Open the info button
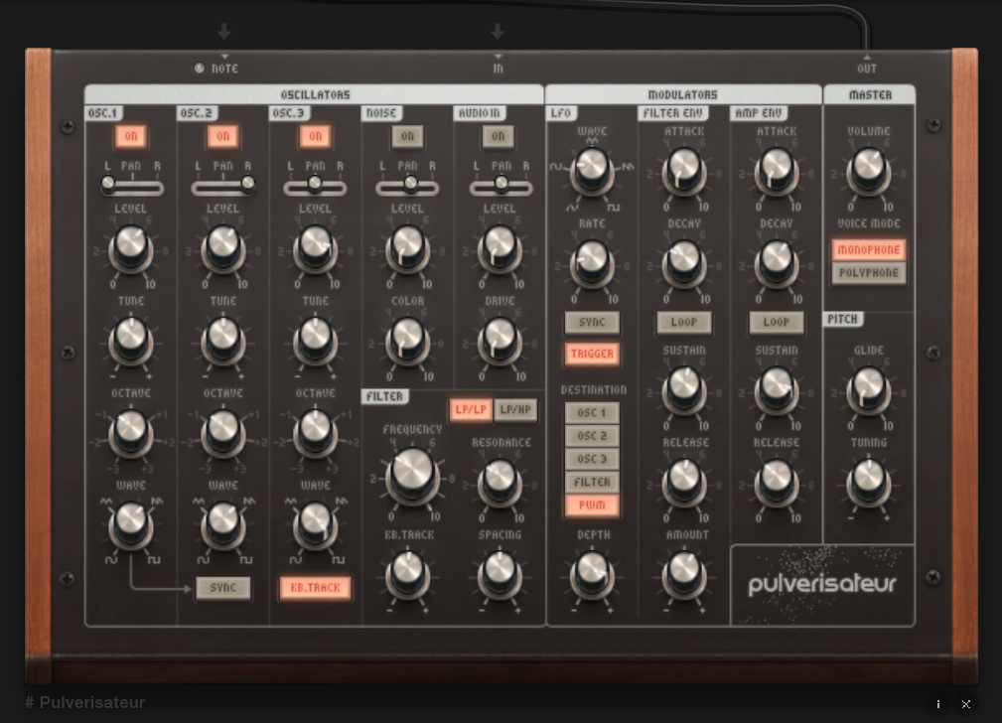Image resolution: width=1002 pixels, height=723 pixels. [937, 704]
